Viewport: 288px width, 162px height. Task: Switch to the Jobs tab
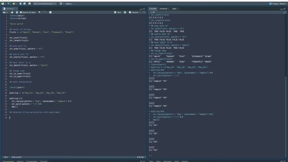pyautogui.click(x=174, y=9)
